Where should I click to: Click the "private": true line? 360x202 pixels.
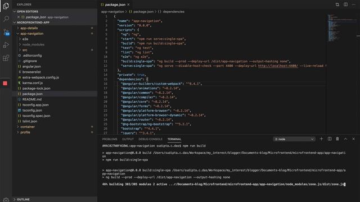point(132,75)
